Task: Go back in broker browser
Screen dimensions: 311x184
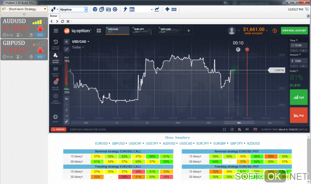Action: (52, 21)
